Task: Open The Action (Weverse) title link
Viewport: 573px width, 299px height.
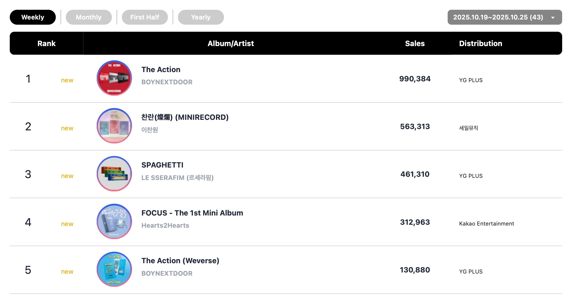Action: 180,261
